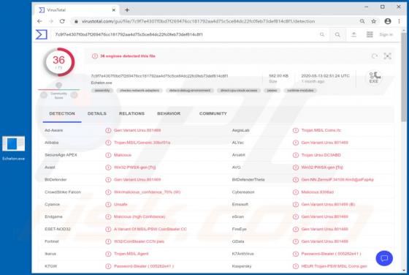The image size is (409, 275).
Task: Open Chrome three-dot menu
Action: click(399, 21)
